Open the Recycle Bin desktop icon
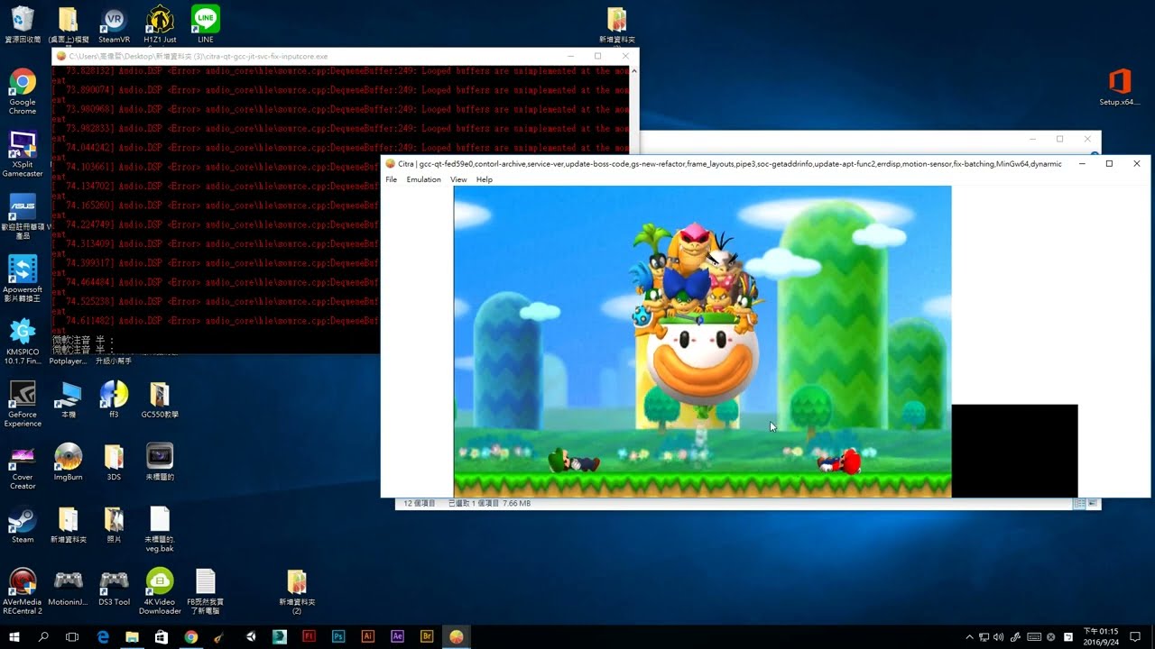The height and width of the screenshot is (649, 1155). tap(23, 24)
